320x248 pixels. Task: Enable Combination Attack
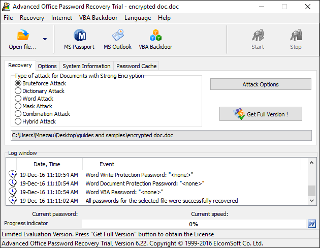point(18,114)
